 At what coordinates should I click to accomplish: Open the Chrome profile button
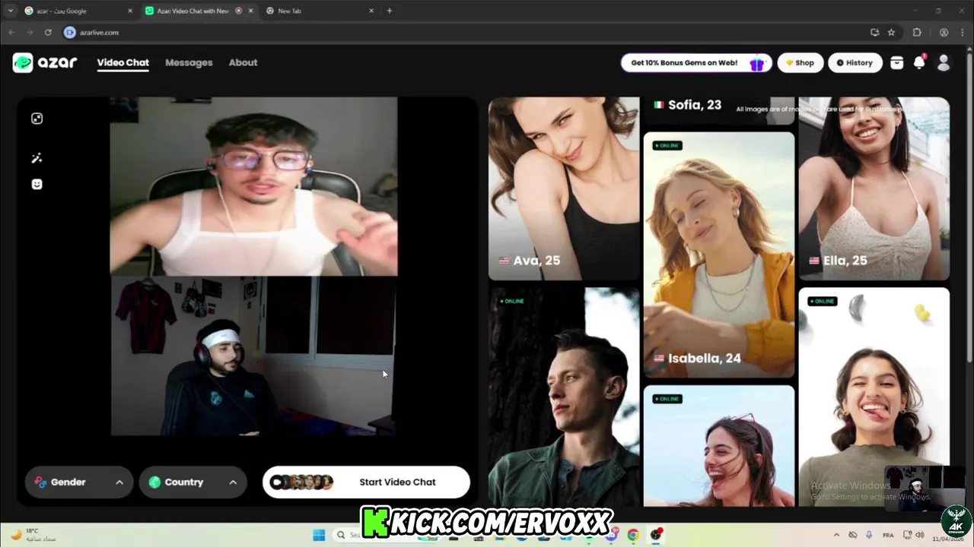pos(944,32)
